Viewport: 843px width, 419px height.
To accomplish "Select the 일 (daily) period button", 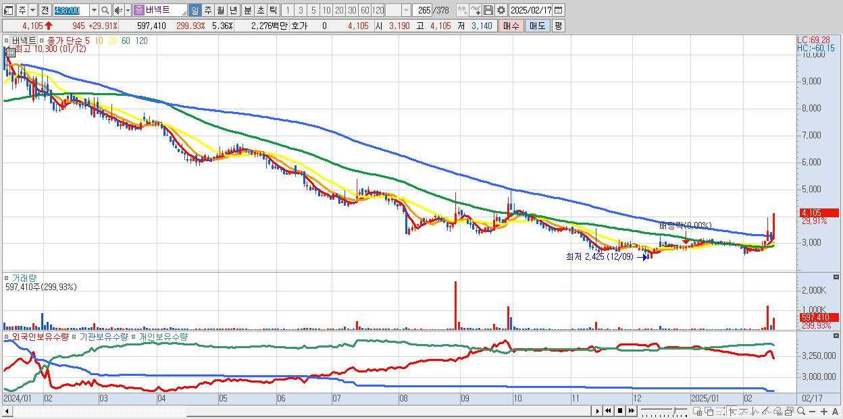I will point(195,10).
